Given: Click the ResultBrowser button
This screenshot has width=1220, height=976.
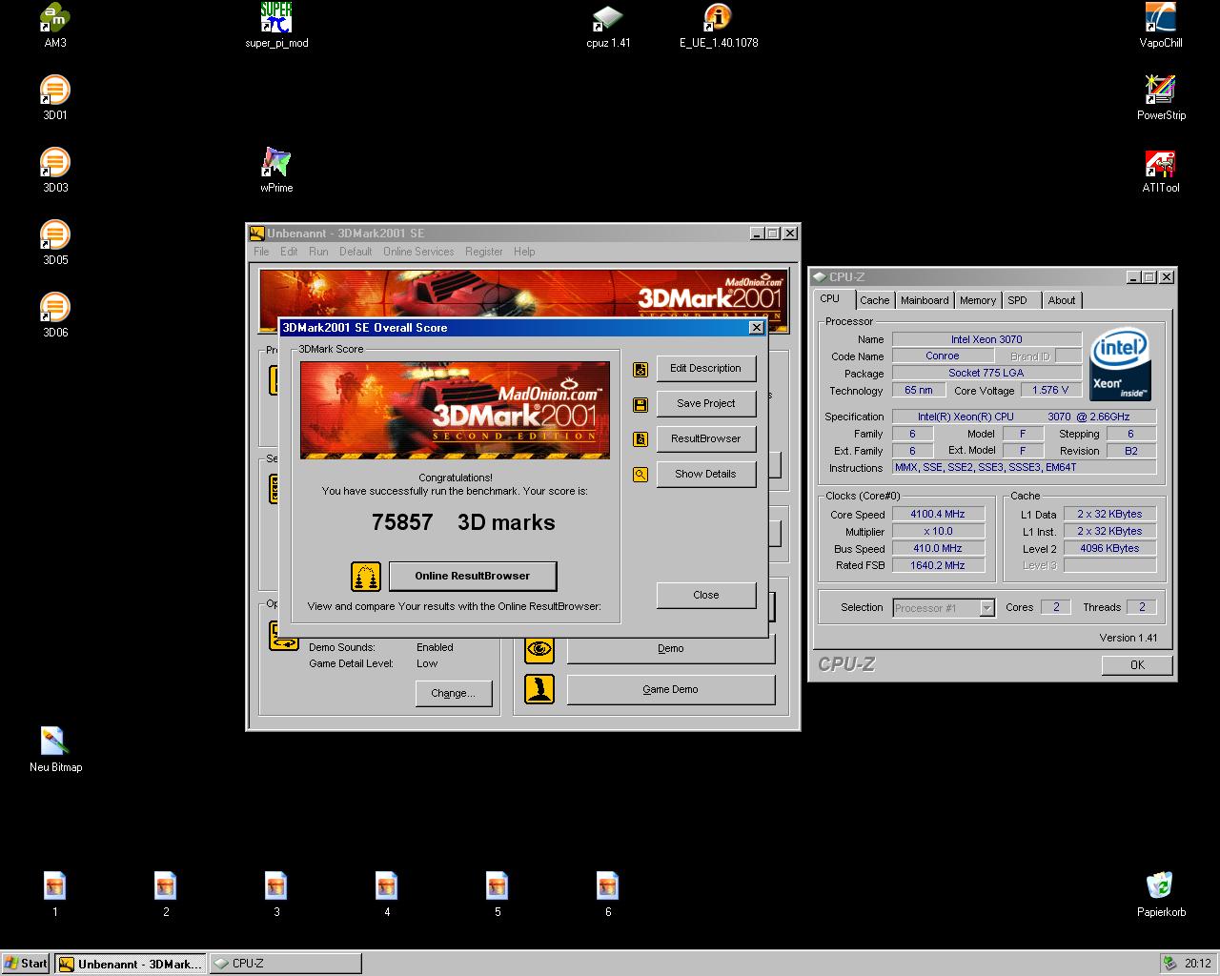Looking at the screenshot, I should [x=705, y=439].
